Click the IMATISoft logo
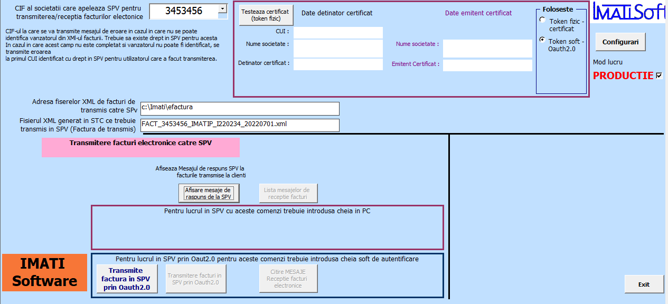 coord(629,11)
